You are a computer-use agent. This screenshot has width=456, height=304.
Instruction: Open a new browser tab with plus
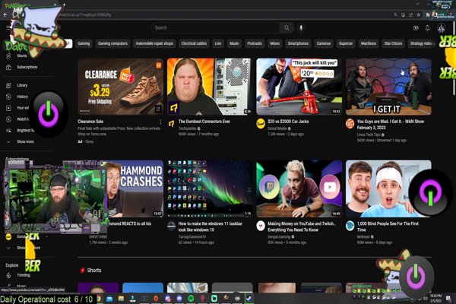pos(64,5)
